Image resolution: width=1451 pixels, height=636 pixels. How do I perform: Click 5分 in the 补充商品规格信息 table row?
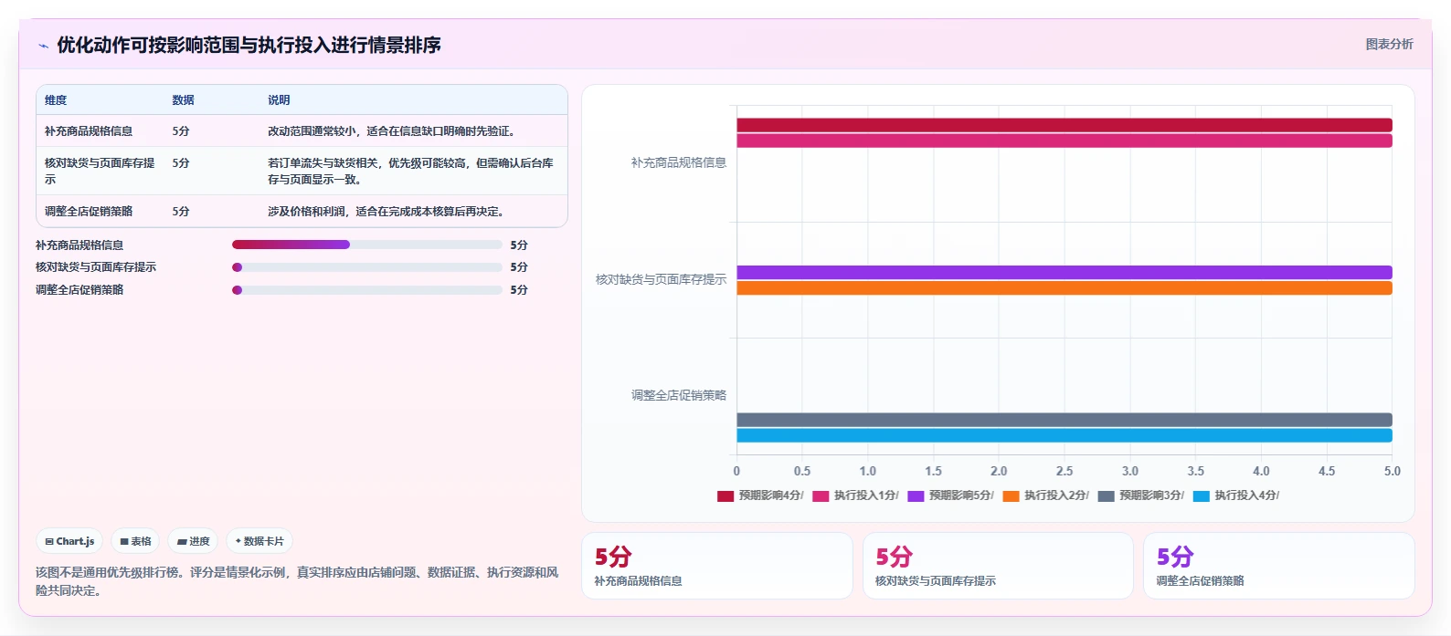point(181,131)
